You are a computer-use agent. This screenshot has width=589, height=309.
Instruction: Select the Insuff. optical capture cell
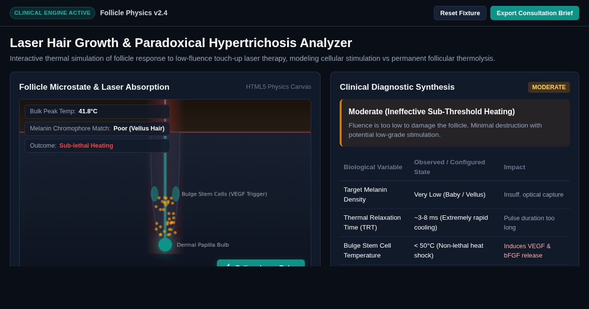click(x=535, y=195)
